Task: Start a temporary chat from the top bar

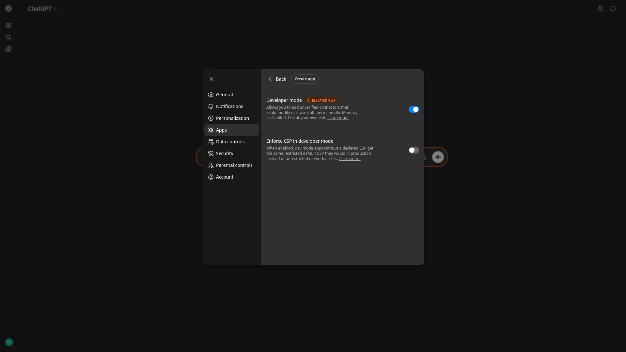Action: pos(613,8)
